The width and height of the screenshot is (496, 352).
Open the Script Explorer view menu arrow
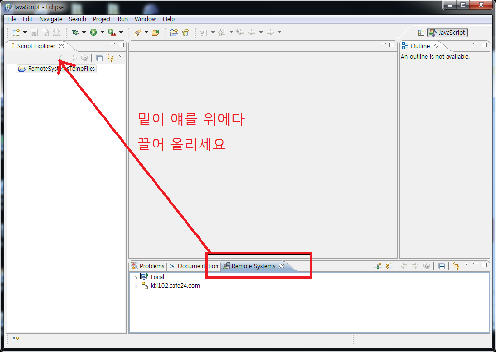pyautogui.click(x=121, y=56)
